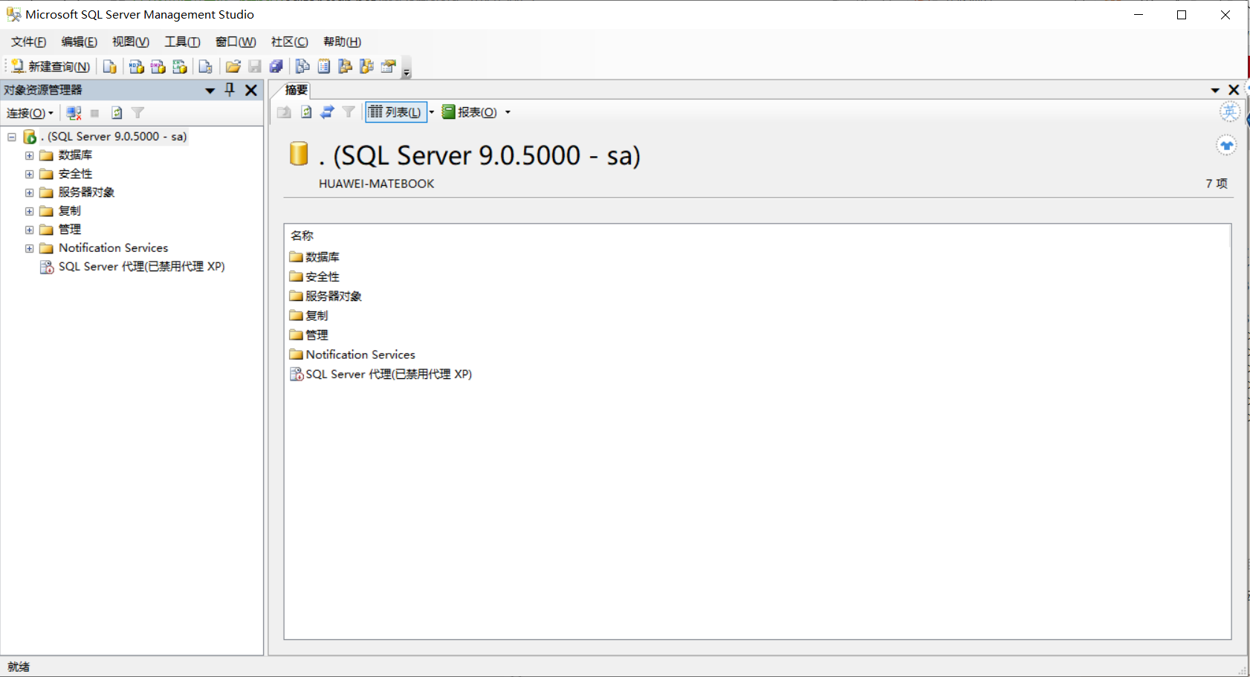
Task: Click the blue shirt floating icon
Action: [1226, 146]
